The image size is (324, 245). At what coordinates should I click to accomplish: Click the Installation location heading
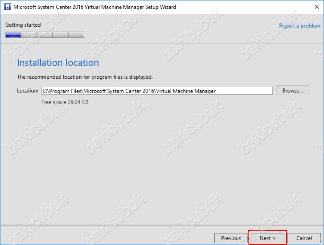58,63
